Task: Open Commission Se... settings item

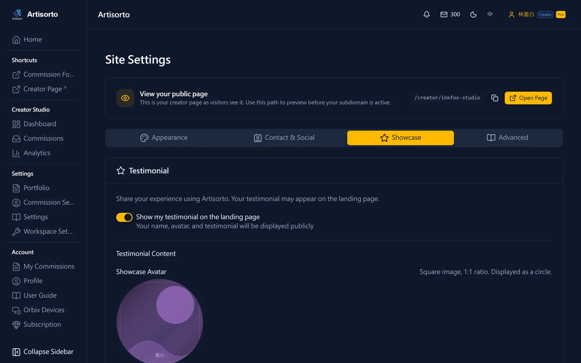Action: [44, 203]
